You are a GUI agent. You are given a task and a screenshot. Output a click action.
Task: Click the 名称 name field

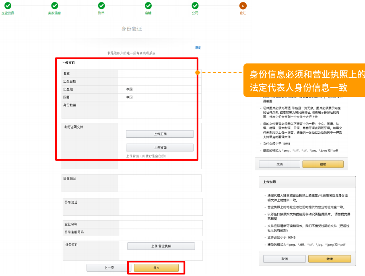pos(157,74)
